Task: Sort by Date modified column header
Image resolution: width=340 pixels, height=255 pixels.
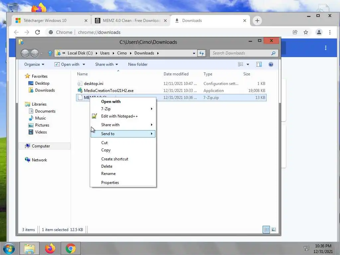Action: coord(176,74)
